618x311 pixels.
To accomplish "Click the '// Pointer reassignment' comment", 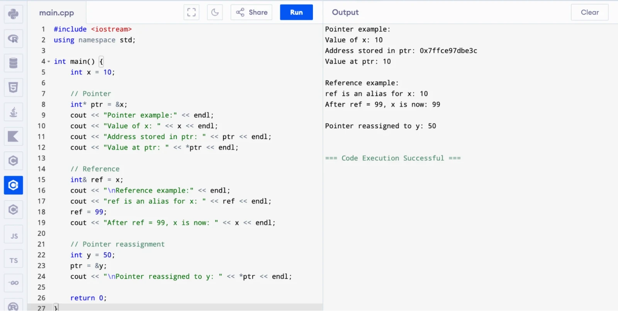I will (x=117, y=244).
